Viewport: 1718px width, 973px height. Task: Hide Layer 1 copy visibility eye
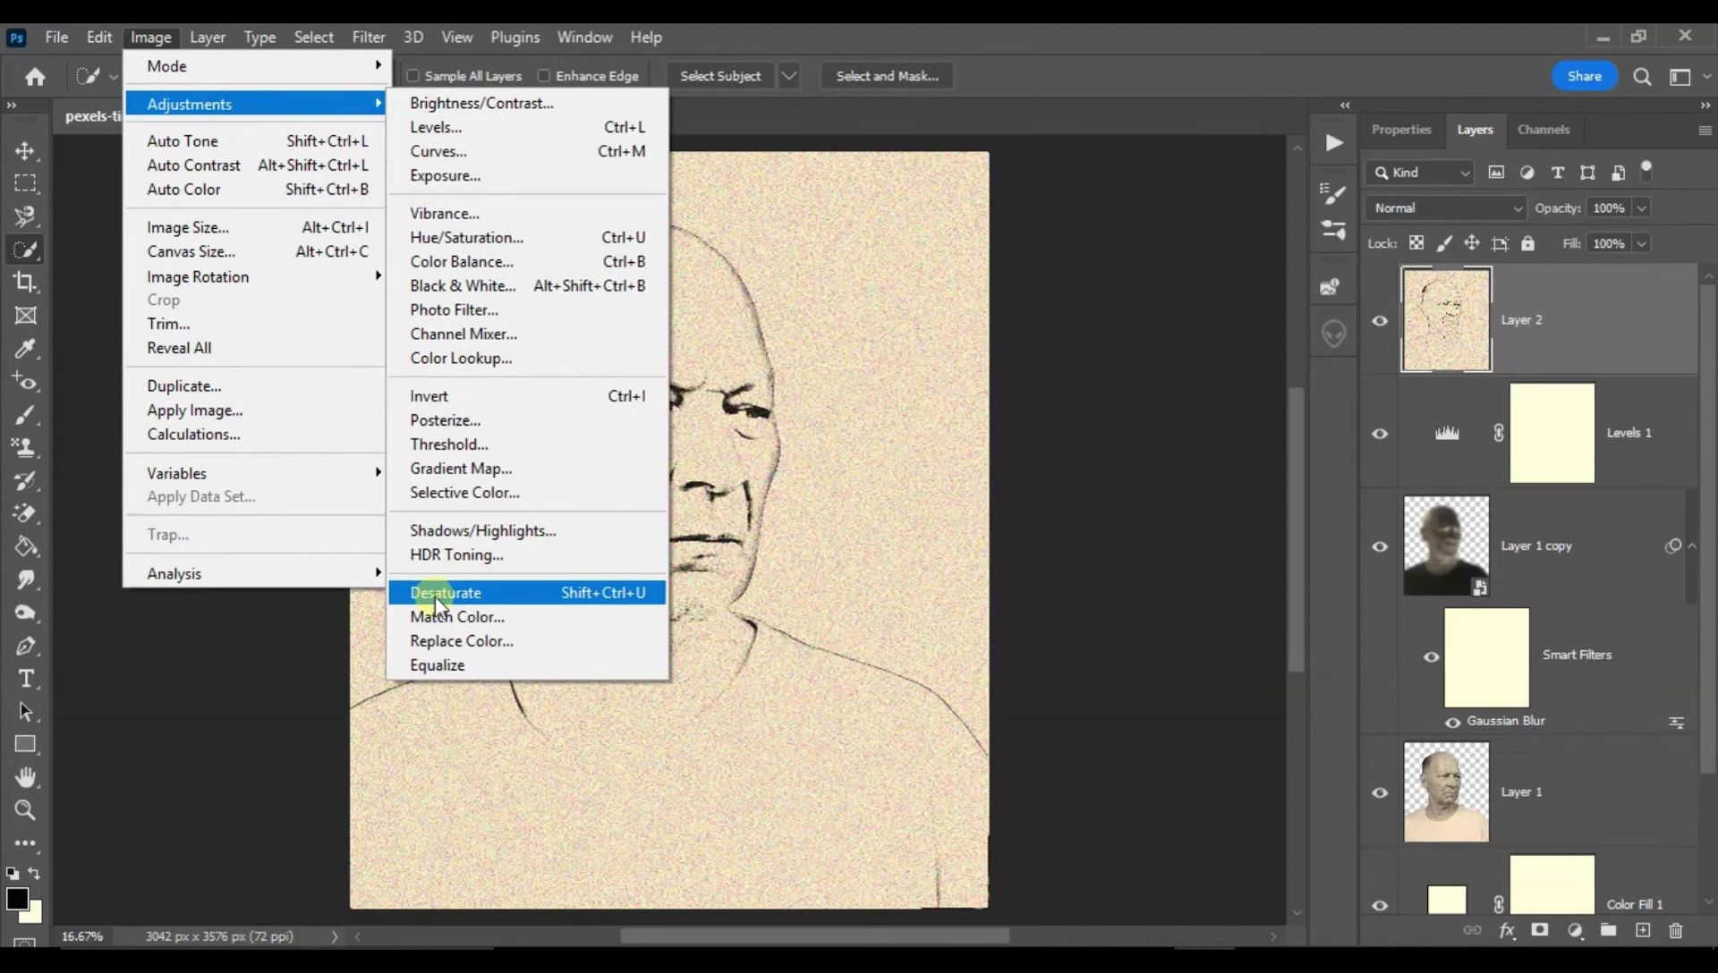point(1380,546)
